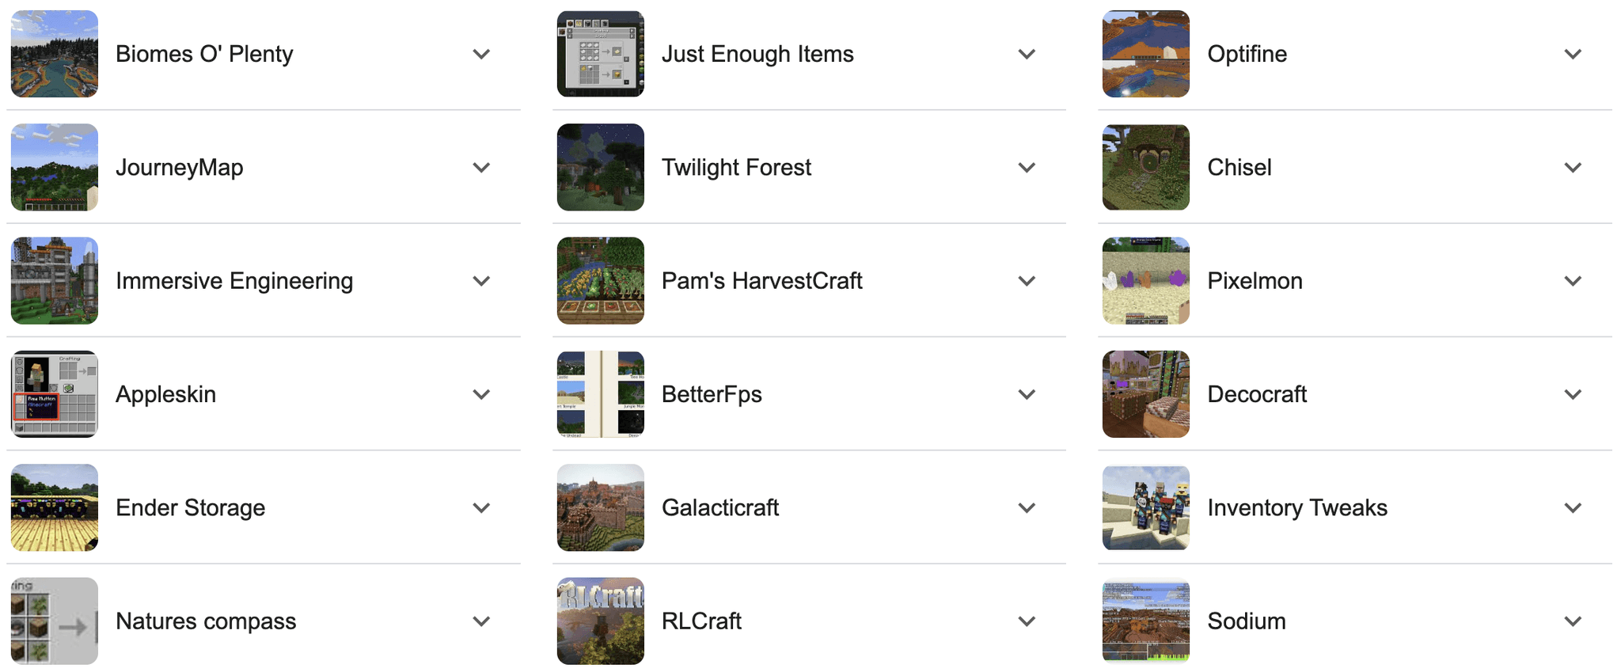Viewport: 1621px width, 672px height.
Task: Expand the Immersive Engineering entry
Action: 481,280
